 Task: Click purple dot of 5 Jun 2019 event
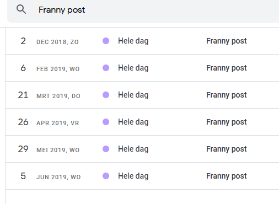coord(106,176)
